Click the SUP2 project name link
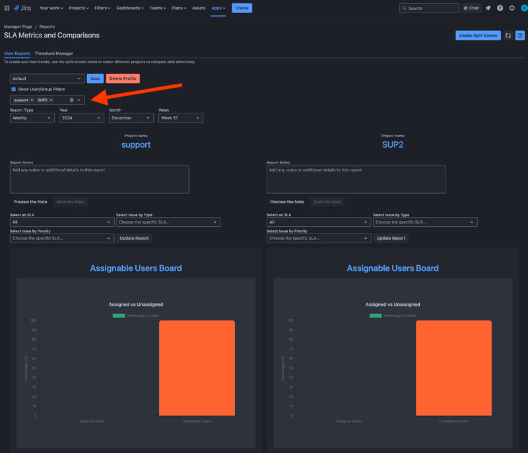 [x=393, y=144]
